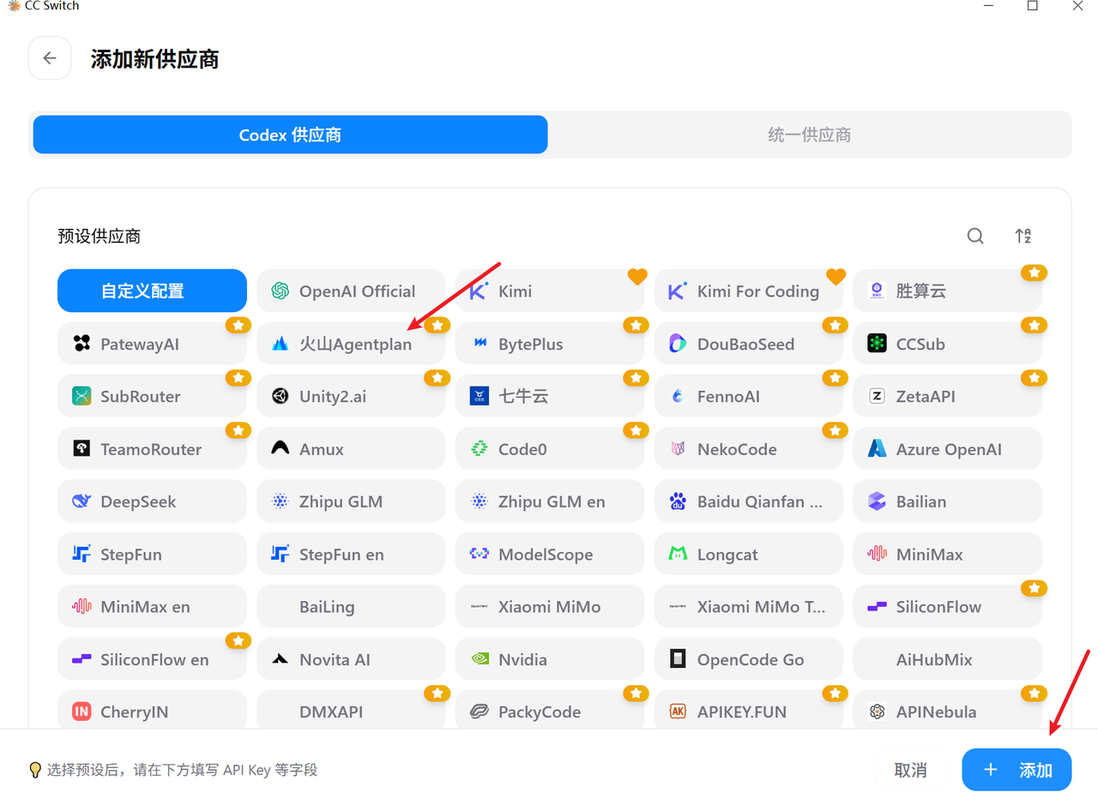
Task: Select PackyCode provider
Action: pos(550,710)
